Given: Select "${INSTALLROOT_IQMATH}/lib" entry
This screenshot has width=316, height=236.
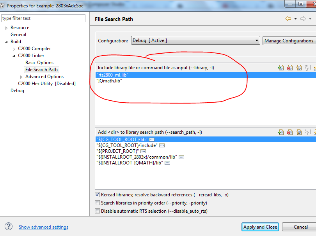Looking at the screenshot, I should tap(206, 163).
